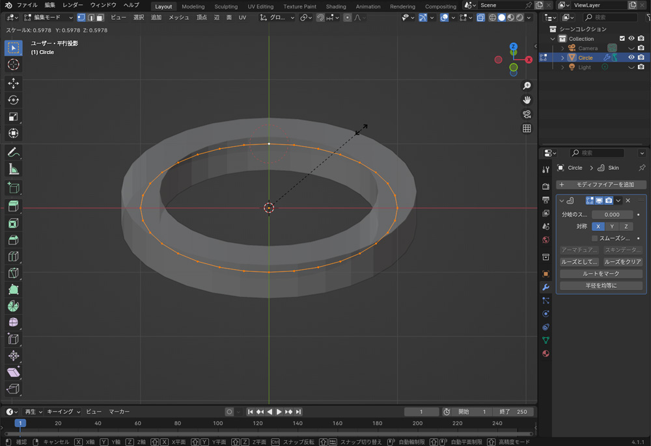Hide the Circle object in outliner
The width and height of the screenshot is (651, 446).
[631, 57]
